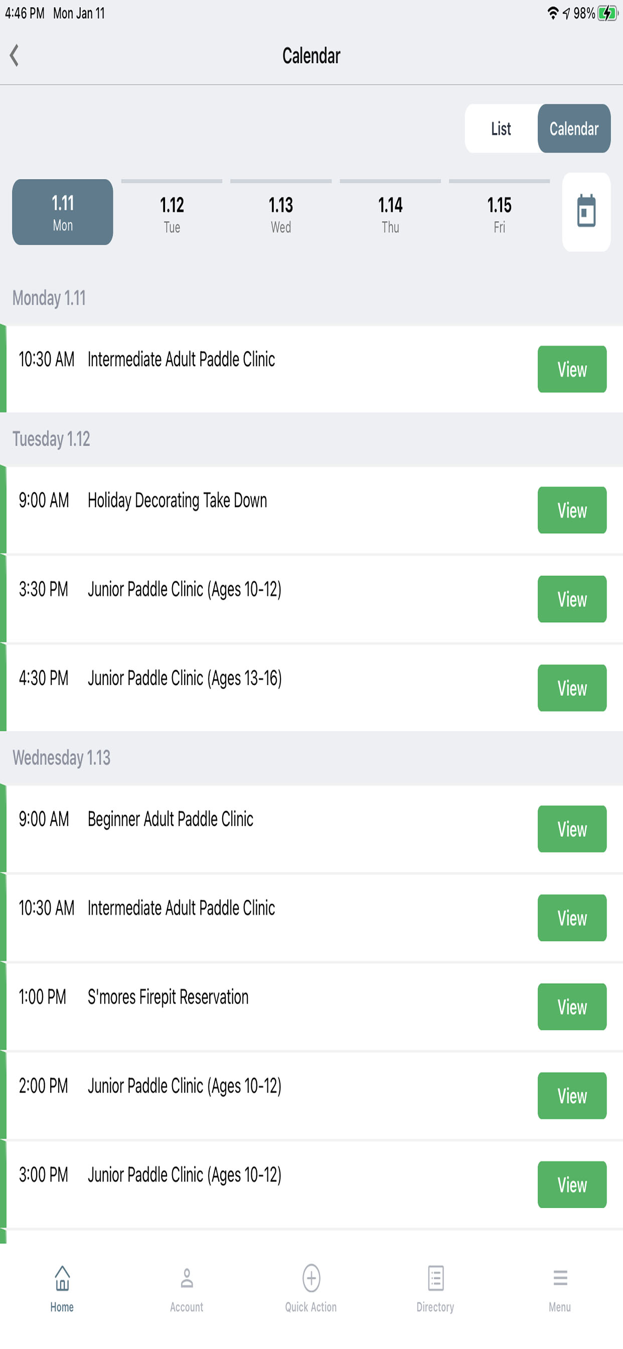Select Monday 1.11 date tile
Screen dimensions: 623x1349
tap(62, 212)
